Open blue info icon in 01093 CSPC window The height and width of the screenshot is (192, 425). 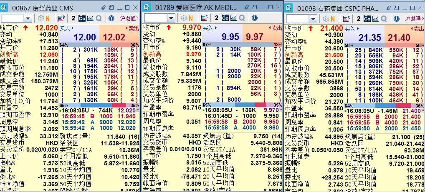click(397, 18)
